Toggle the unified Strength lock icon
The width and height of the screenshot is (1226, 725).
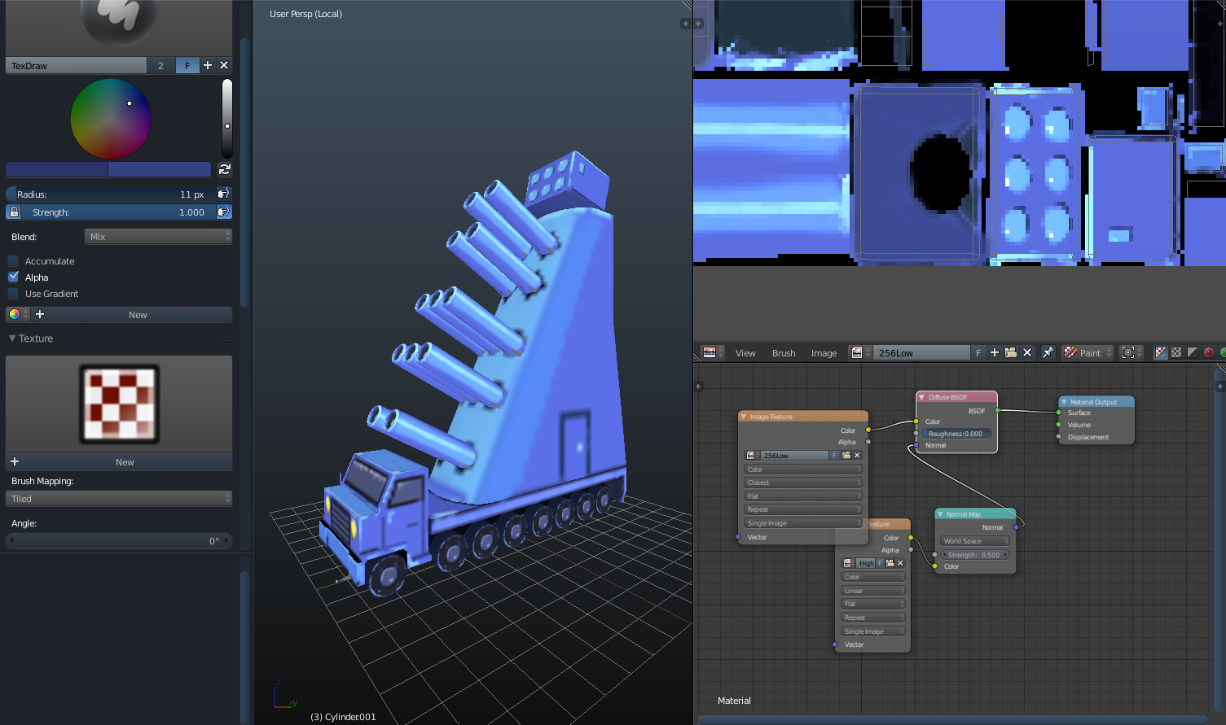coord(14,212)
